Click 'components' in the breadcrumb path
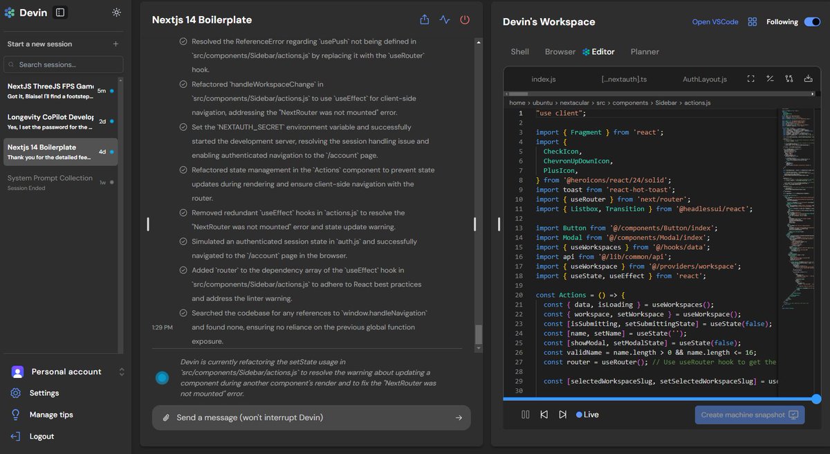830x454 pixels. (x=630, y=102)
